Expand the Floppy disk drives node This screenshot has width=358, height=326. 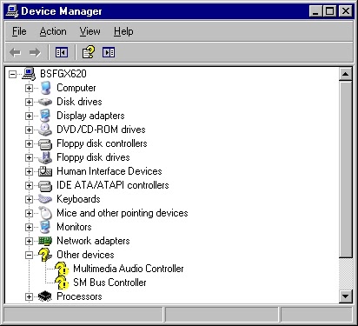pyautogui.click(x=29, y=157)
